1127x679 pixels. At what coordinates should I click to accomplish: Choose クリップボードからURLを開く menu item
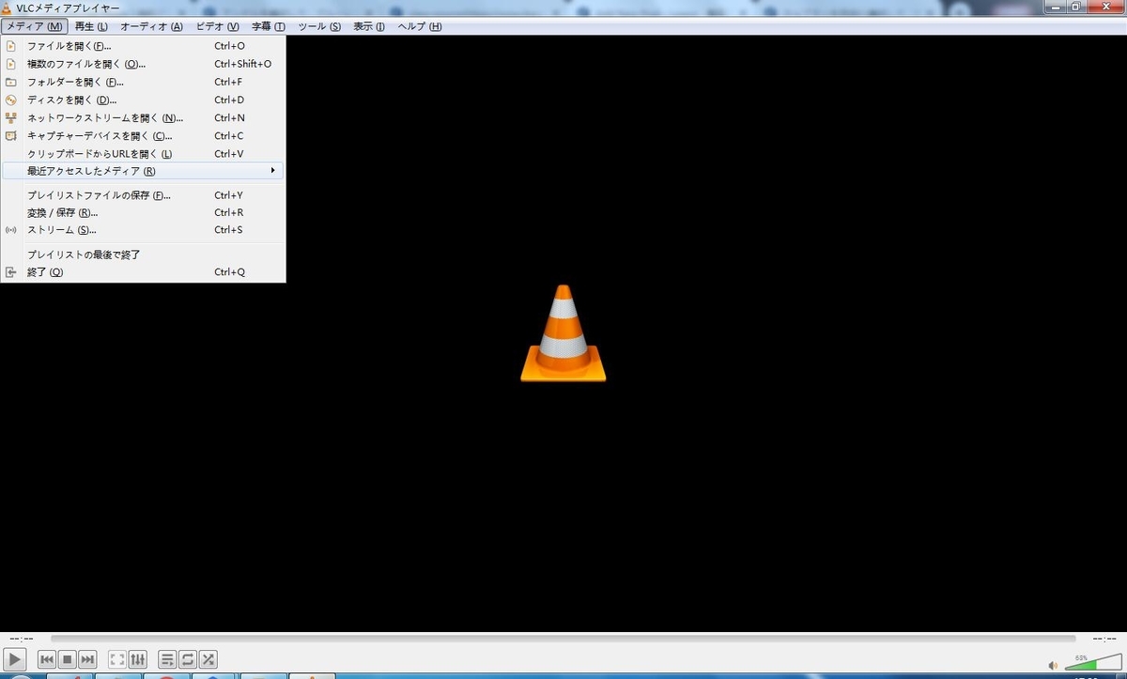(143, 153)
